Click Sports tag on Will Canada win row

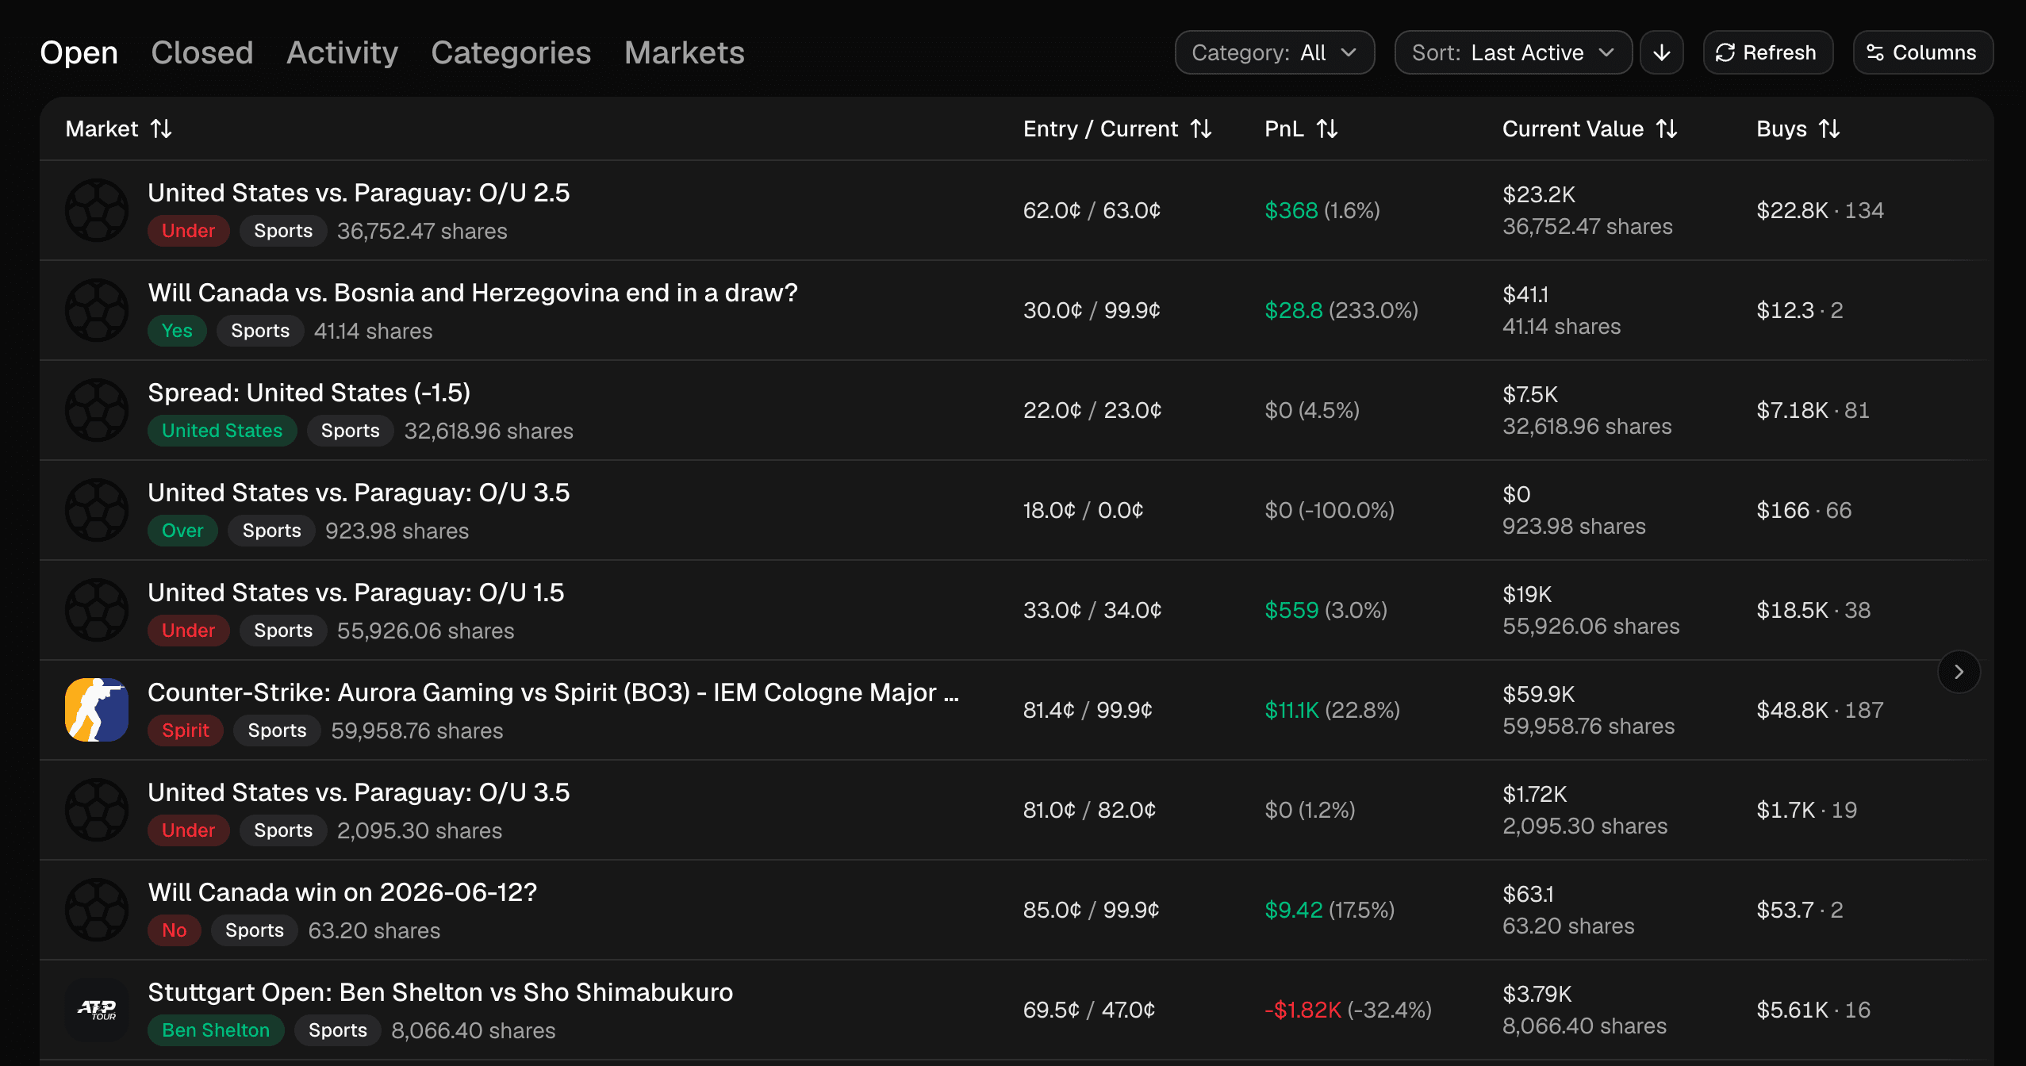pyautogui.click(x=255, y=930)
